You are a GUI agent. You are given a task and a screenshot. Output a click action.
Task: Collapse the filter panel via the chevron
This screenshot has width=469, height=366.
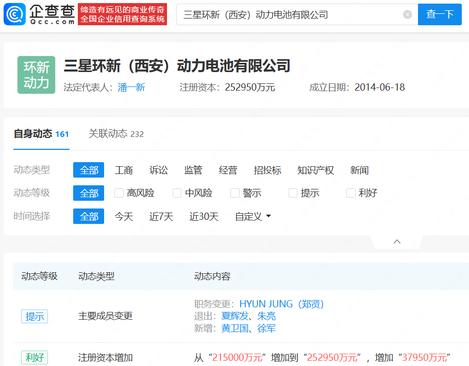397,241
